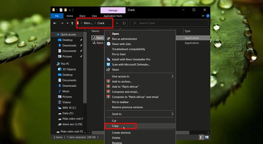
Task: Click Add to "Patch x64.rar"
Action: click(125, 87)
